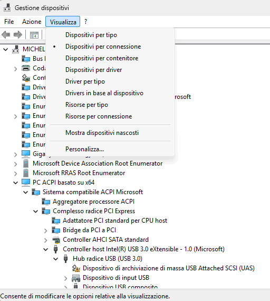The width and height of the screenshot is (270, 301).
Task: Expand Dispositivo di input USB
Action: pyautogui.click(x=65, y=278)
